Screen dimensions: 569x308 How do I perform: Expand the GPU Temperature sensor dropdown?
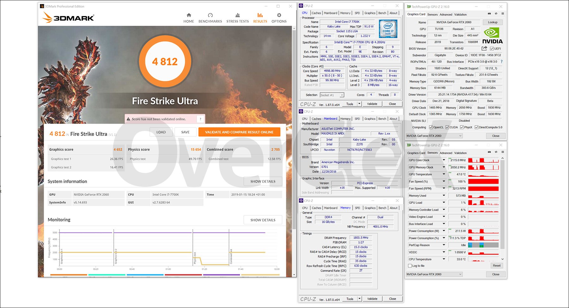(444, 174)
